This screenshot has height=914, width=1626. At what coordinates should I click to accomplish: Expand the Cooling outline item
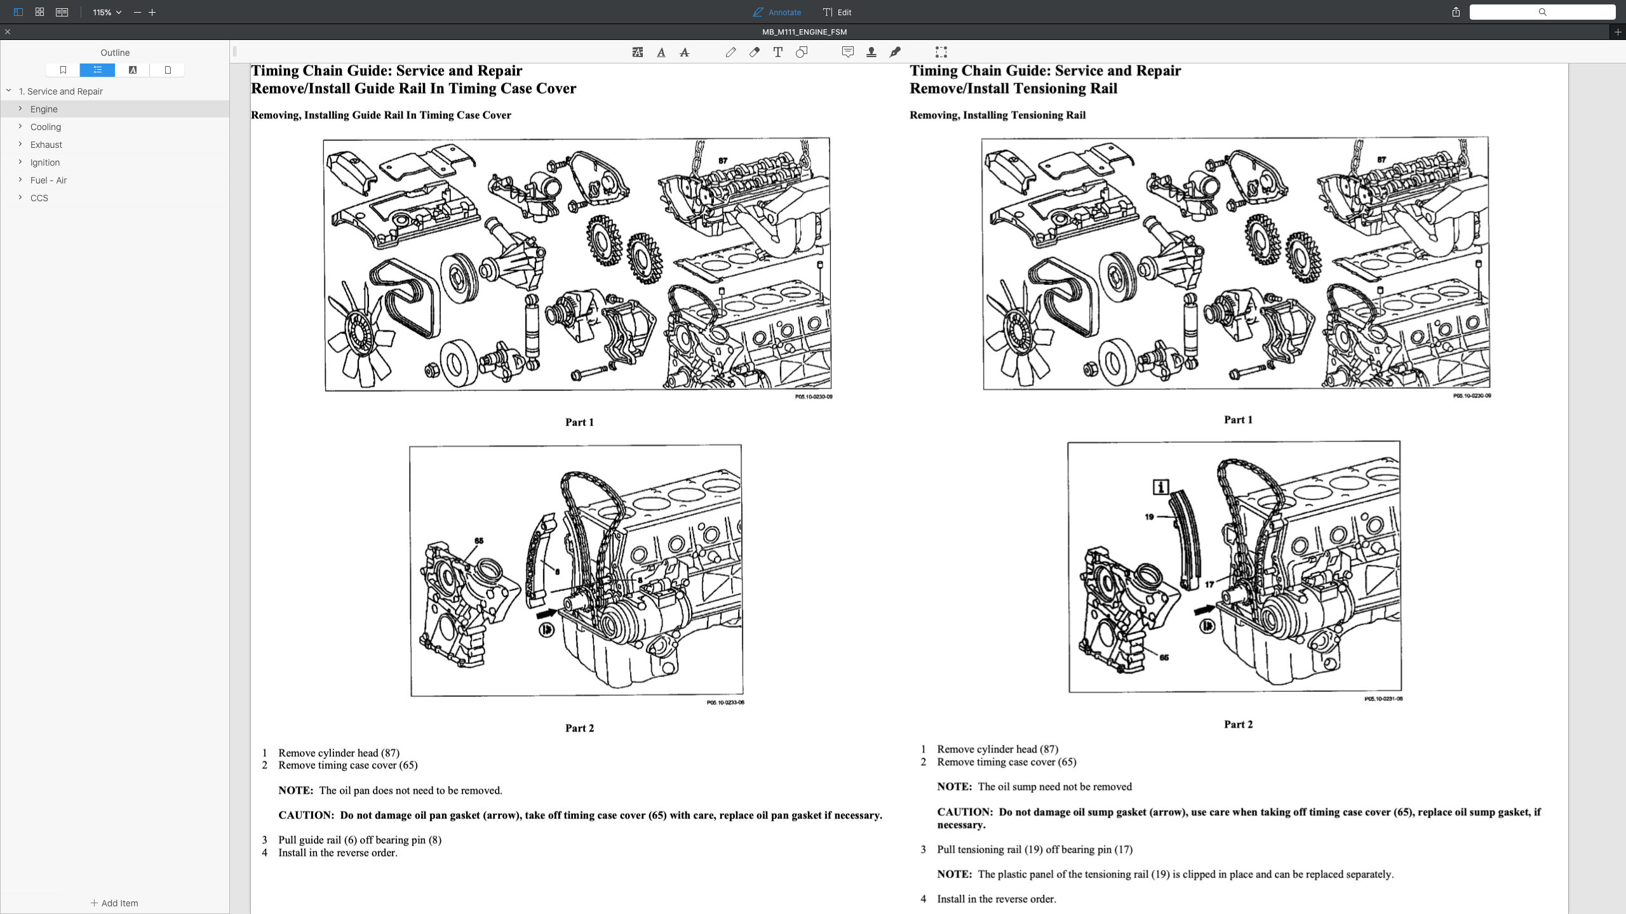point(20,126)
